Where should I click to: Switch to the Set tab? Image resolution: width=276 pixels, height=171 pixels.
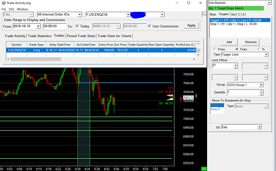click(x=234, y=15)
